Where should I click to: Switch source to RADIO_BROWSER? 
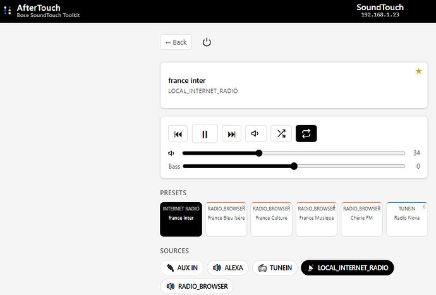tap(197, 286)
